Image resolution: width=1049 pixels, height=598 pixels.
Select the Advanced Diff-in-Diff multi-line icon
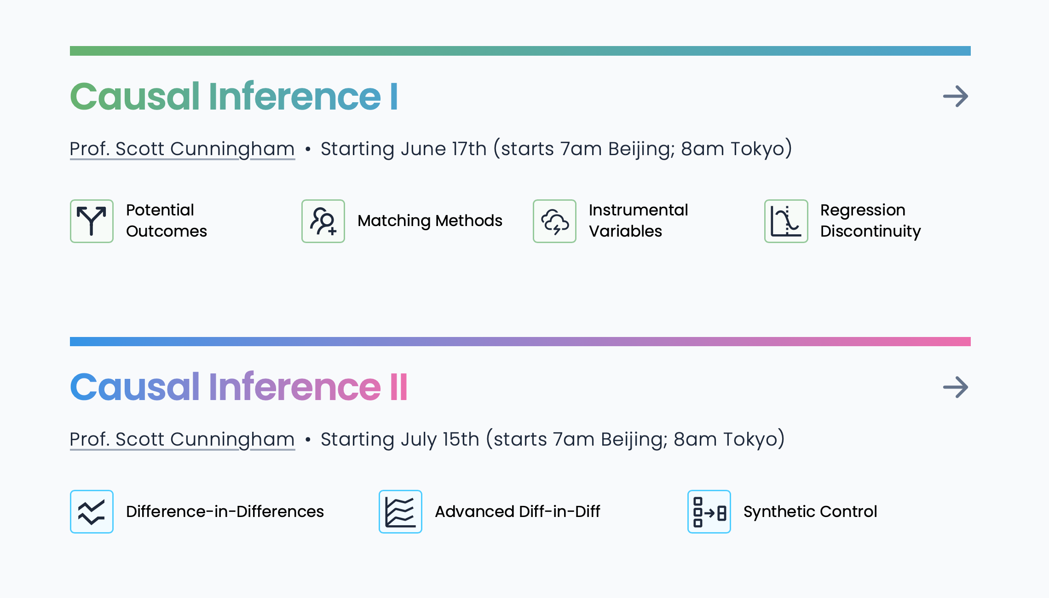pyautogui.click(x=400, y=512)
